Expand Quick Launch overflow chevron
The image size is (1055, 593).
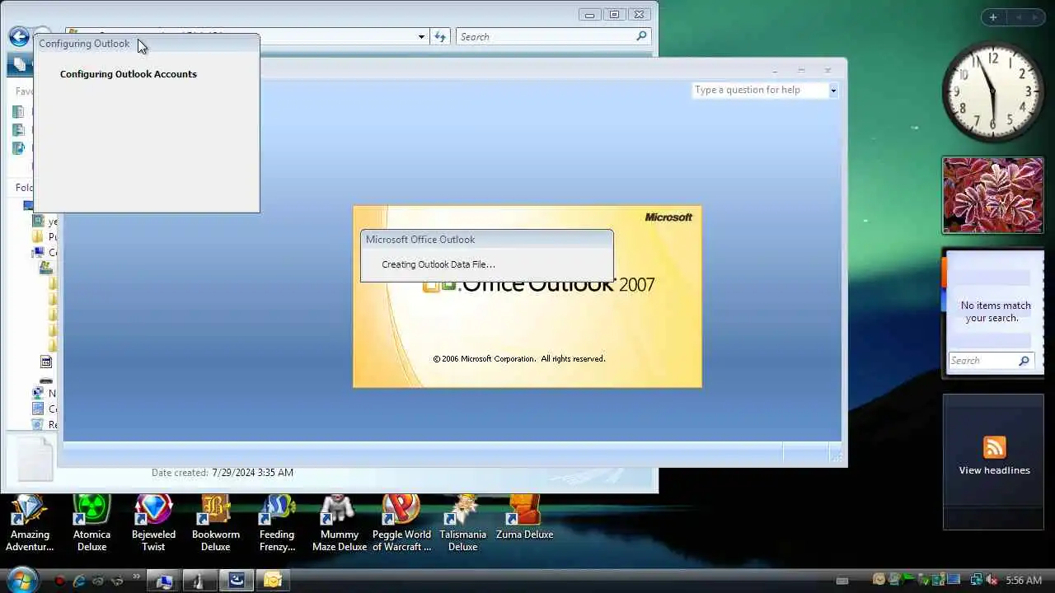point(137,578)
